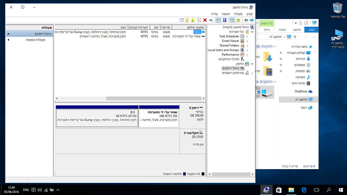Click the blue question-mark Help toolbar icon
This screenshot has width=347, height=195.
tap(225, 20)
